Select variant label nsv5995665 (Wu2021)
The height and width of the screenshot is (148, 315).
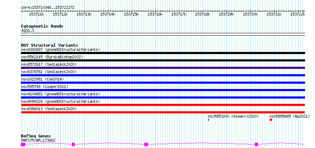click(290, 116)
